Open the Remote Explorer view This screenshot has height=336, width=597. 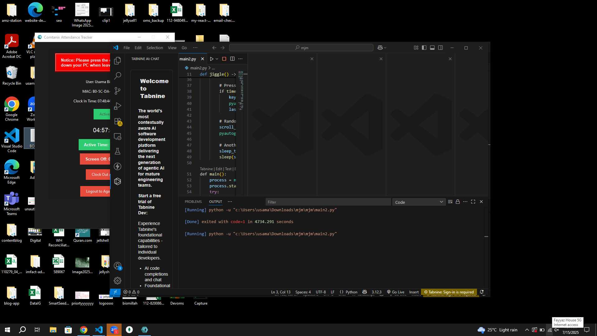click(x=118, y=136)
